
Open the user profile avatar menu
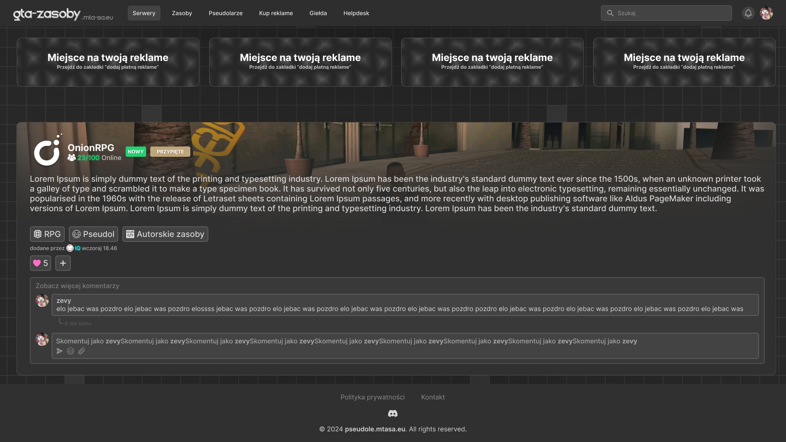click(766, 13)
